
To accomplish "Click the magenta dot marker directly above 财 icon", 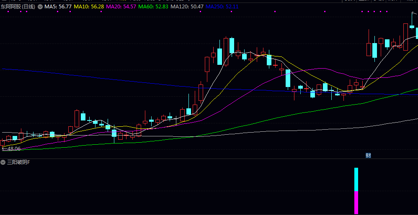I will tap(369, 12).
